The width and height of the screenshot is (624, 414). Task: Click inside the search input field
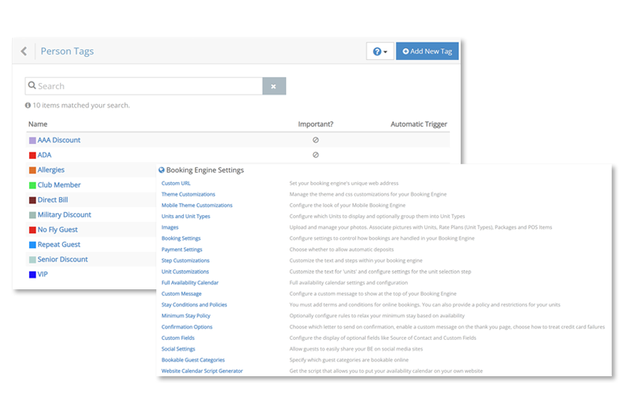click(x=128, y=86)
